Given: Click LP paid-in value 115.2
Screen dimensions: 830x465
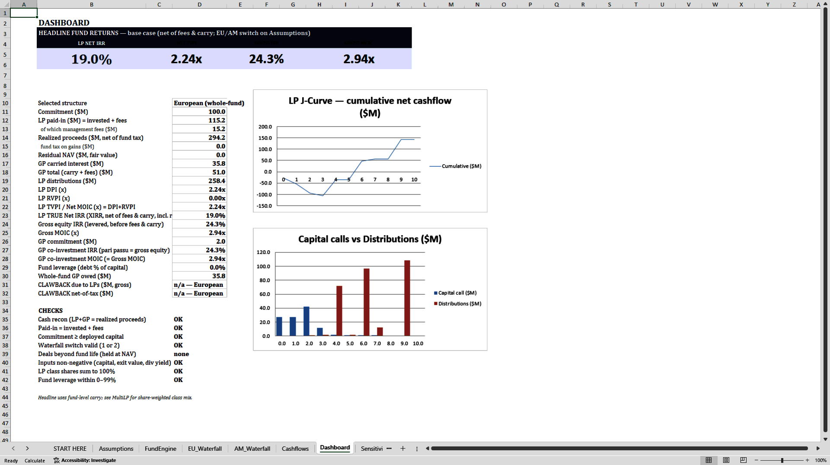Looking at the screenshot, I should pos(199,120).
